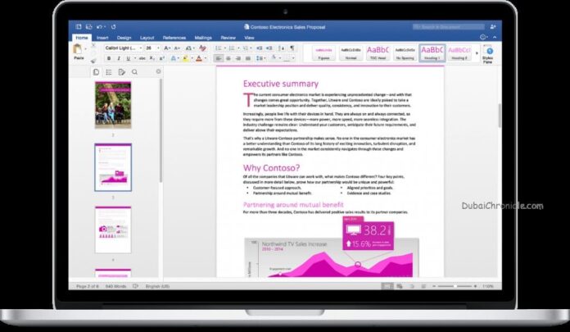570x332 pixels.
Task: Align text right
Action: (x=238, y=58)
